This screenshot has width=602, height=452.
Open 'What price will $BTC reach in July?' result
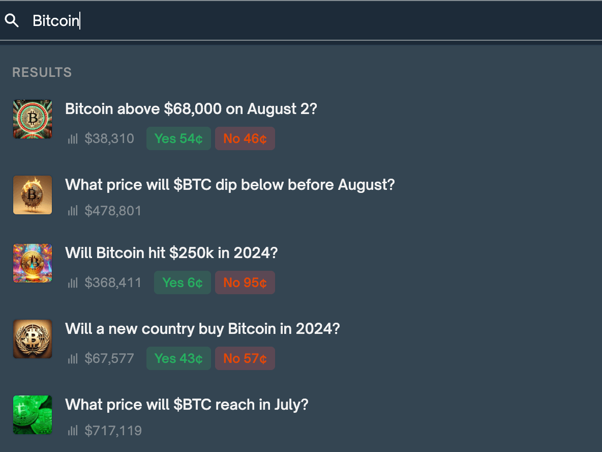pos(187,405)
